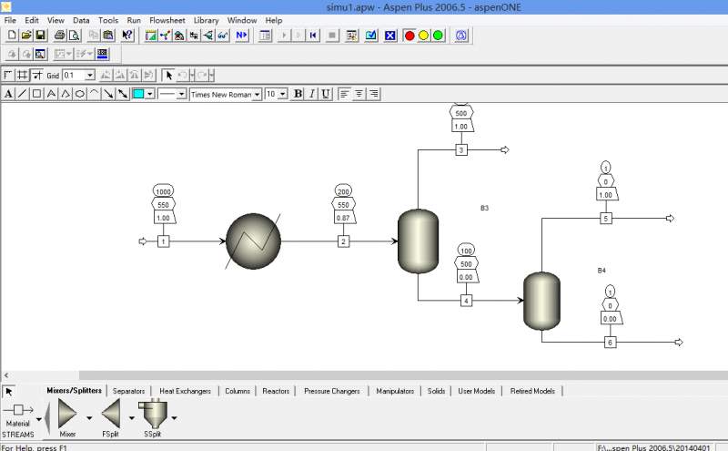Screen dimensions: 728x451
Task: Select the single arrow line tool
Action: click(108, 94)
